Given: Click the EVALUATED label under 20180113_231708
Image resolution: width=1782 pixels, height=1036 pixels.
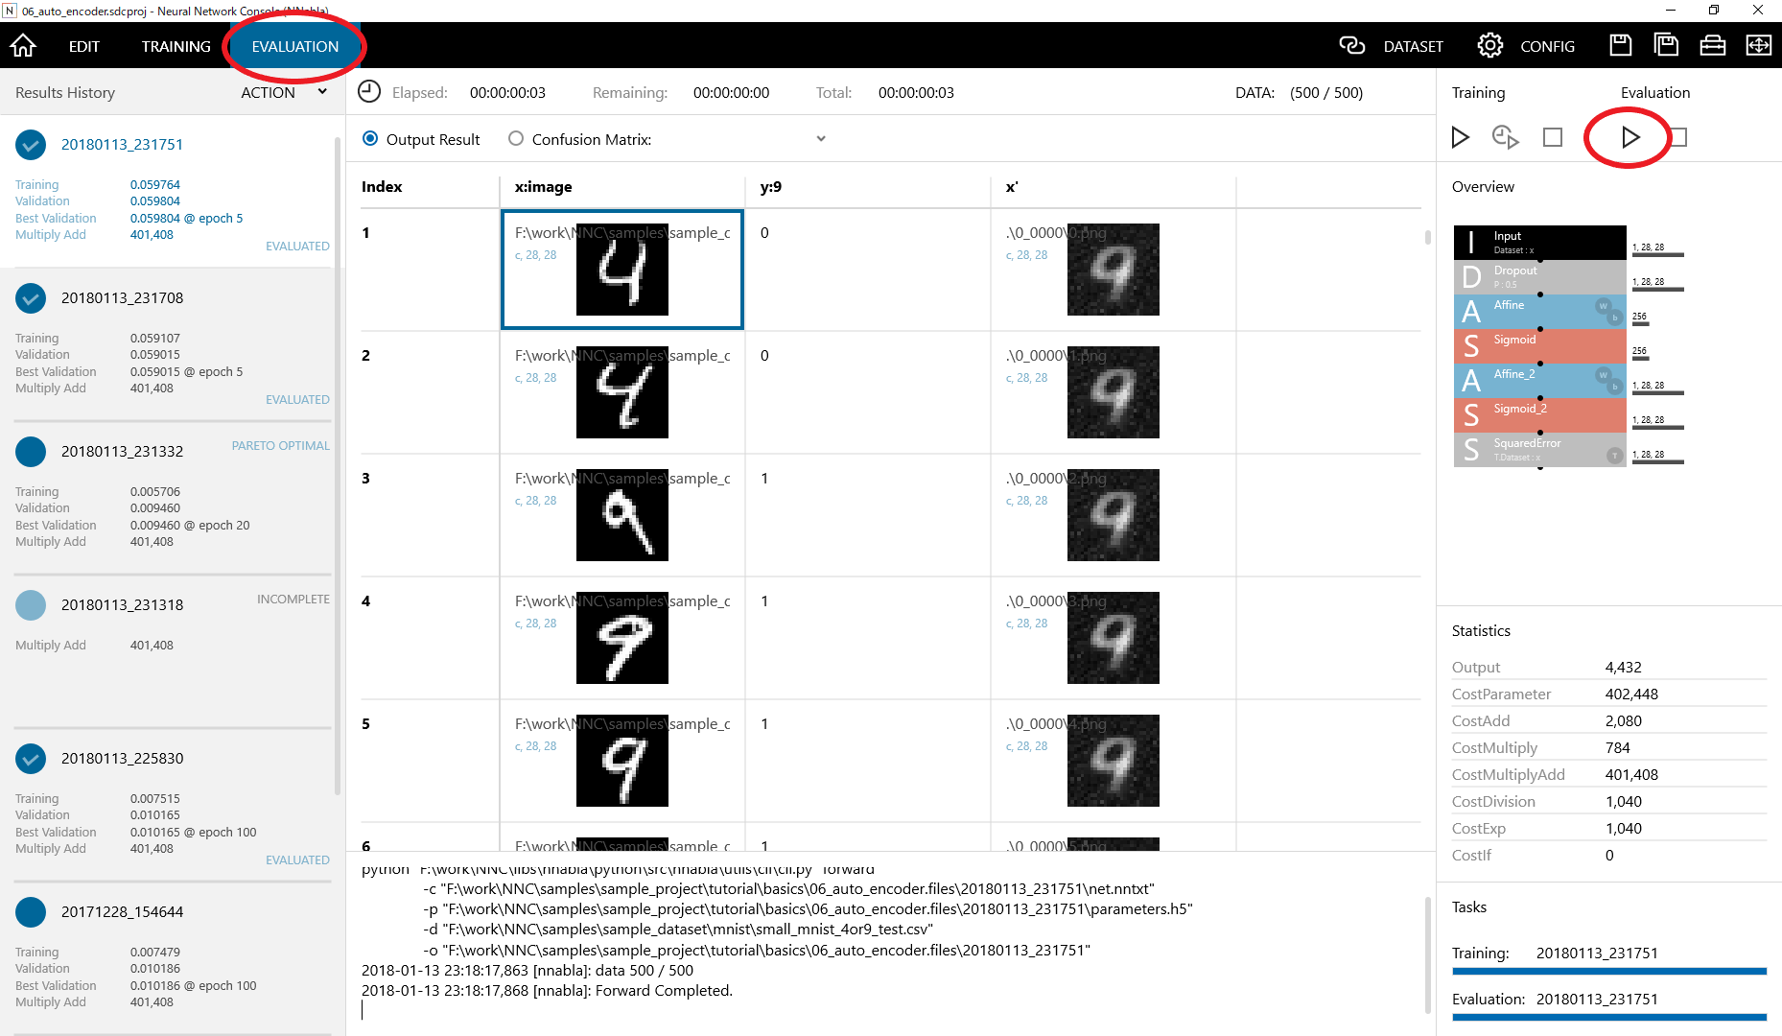Looking at the screenshot, I should (x=297, y=399).
